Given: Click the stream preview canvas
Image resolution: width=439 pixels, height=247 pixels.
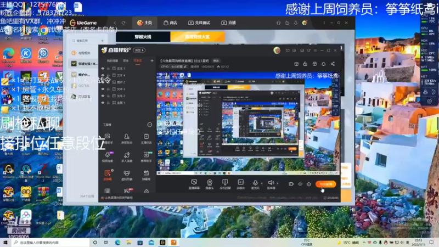Looking at the screenshot, I should [248, 123].
